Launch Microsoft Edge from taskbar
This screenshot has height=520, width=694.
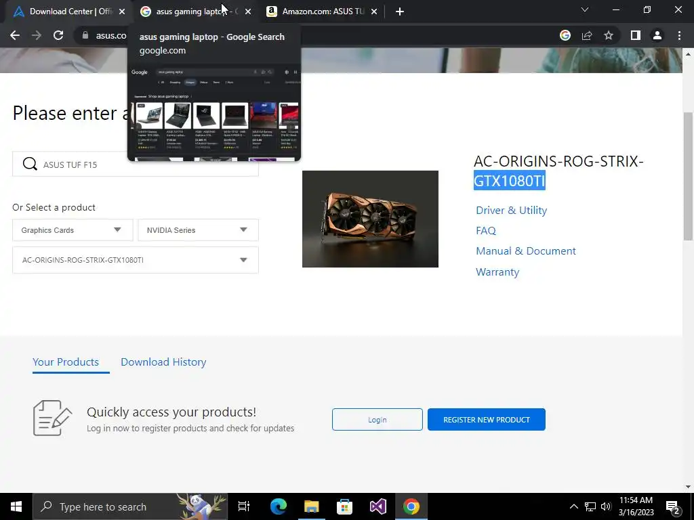[x=279, y=506]
